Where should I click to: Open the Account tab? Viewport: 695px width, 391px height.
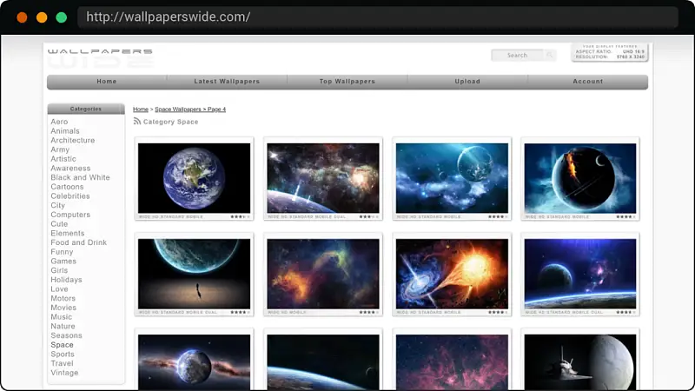(x=588, y=82)
